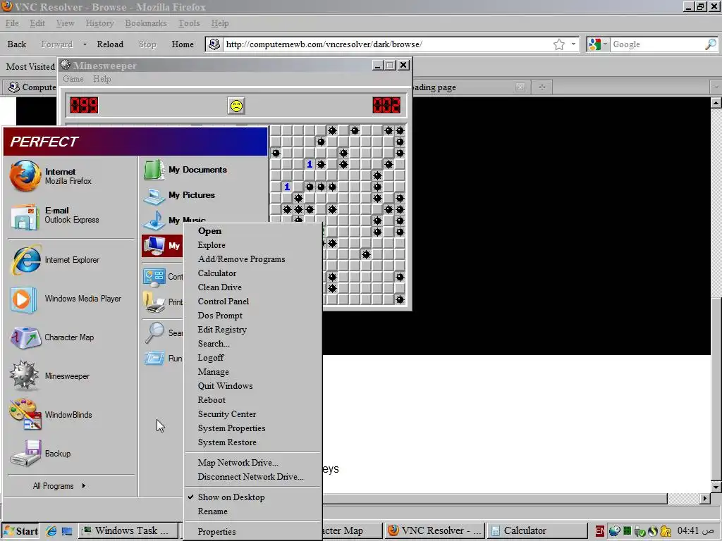Click the search magnifier in Google box
This screenshot has height=541, width=722.
[711, 44]
